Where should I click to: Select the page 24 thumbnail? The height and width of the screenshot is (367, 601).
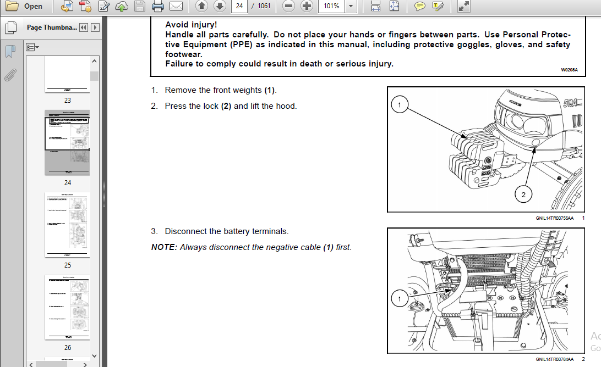67,142
